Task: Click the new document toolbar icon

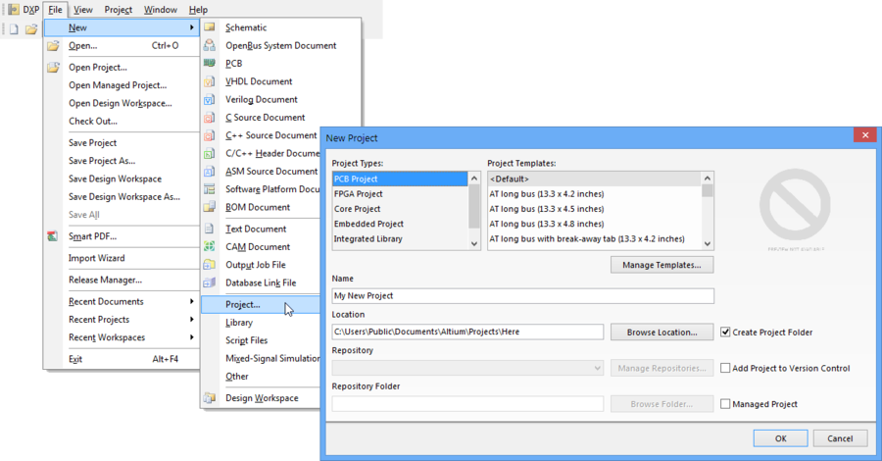Action: coord(14,28)
